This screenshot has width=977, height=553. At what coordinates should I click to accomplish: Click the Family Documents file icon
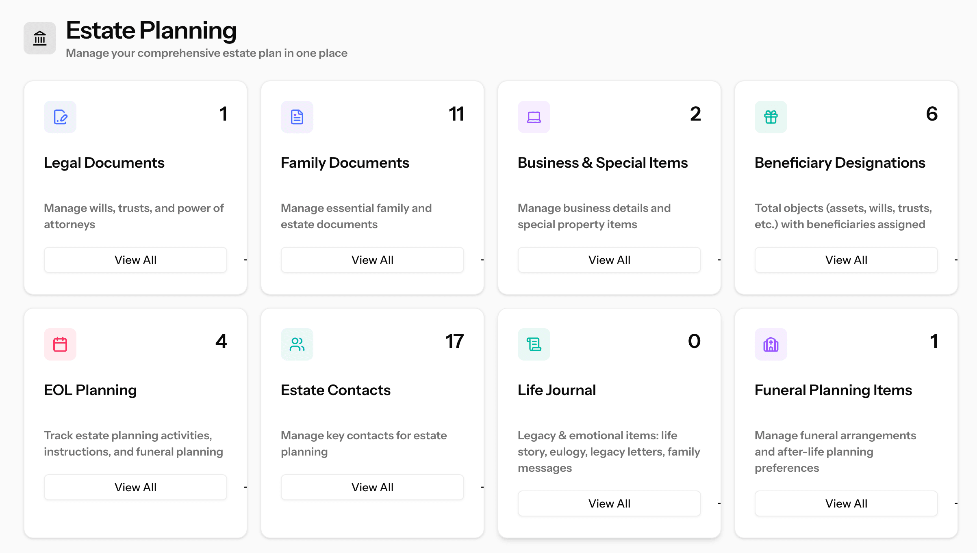click(297, 117)
